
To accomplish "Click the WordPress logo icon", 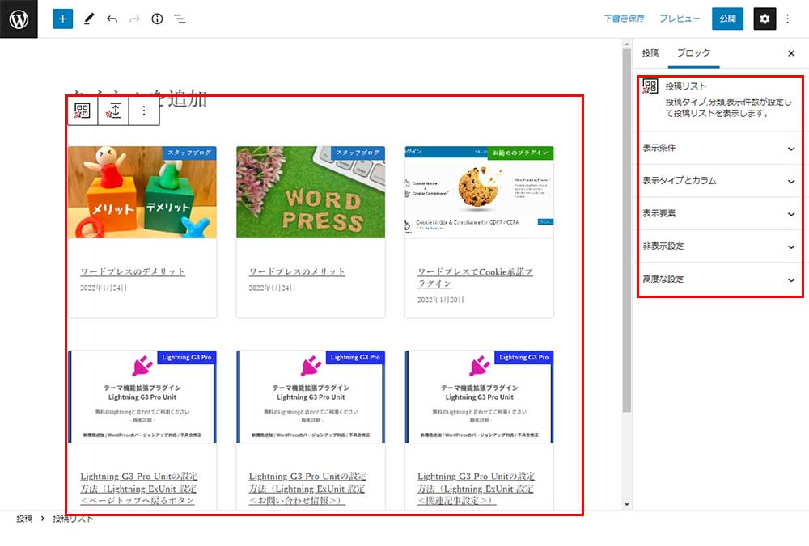I will click(19, 19).
